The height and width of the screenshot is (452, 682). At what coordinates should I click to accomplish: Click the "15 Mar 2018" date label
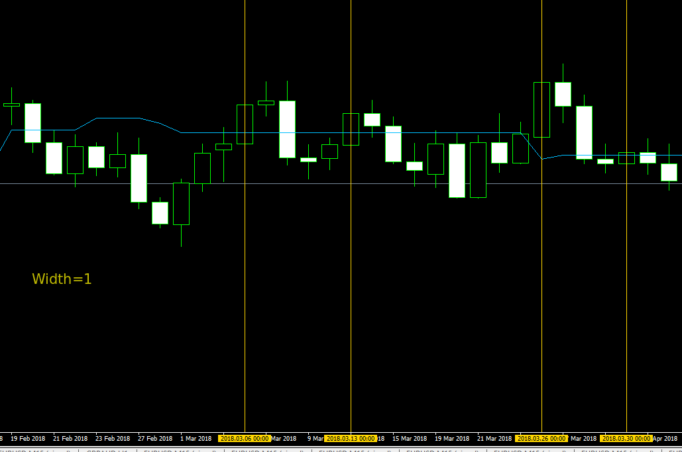(x=410, y=439)
